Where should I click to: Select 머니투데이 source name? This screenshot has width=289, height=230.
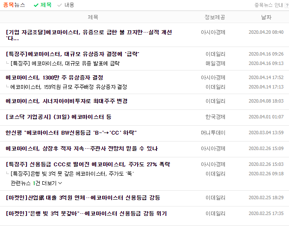[x=213, y=133]
